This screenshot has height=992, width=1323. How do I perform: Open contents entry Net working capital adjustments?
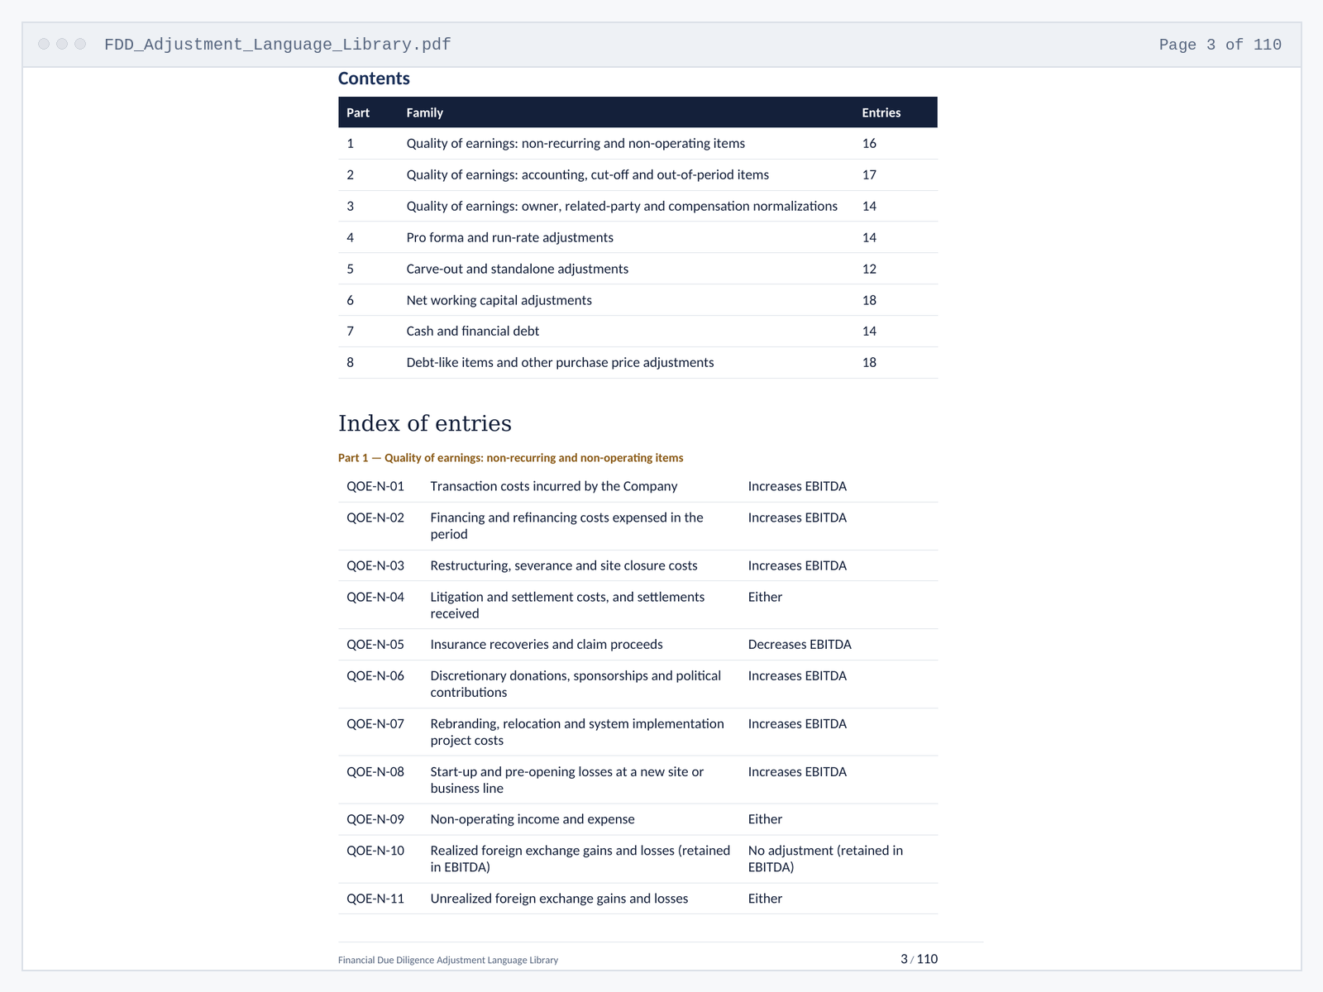tap(638, 300)
